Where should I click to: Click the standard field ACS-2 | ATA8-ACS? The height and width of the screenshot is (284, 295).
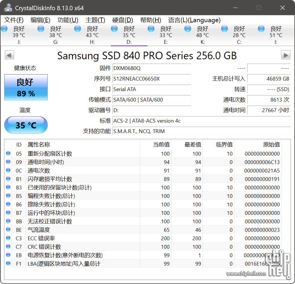click(202, 121)
